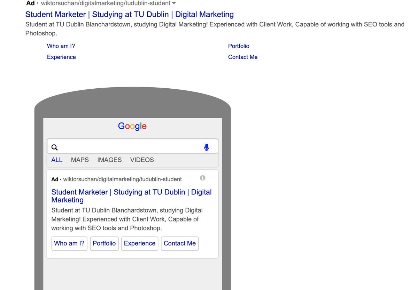This screenshot has height=290, width=418.
Task: Switch to the MAPS tab
Action: [80, 160]
